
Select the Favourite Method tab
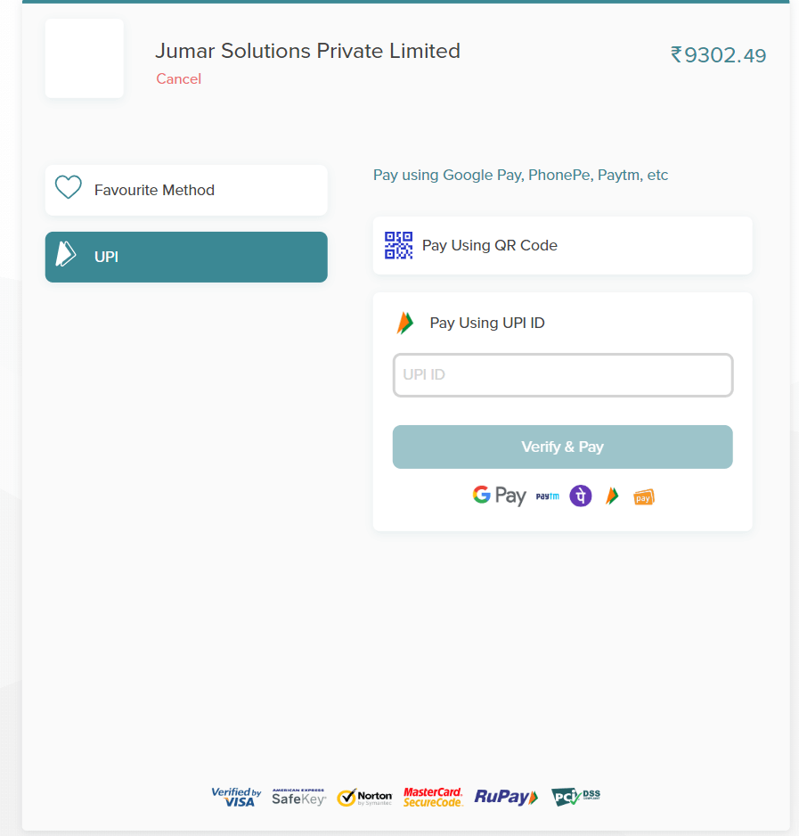tap(186, 191)
